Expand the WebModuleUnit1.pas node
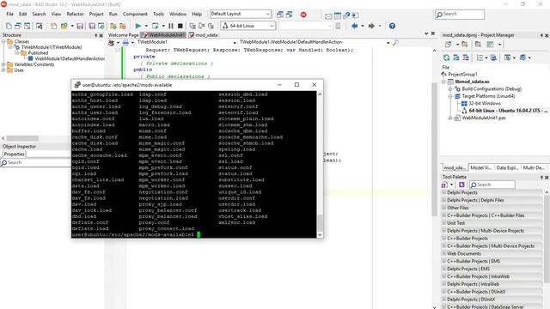Viewport: 550px width, 309px height. (450, 118)
